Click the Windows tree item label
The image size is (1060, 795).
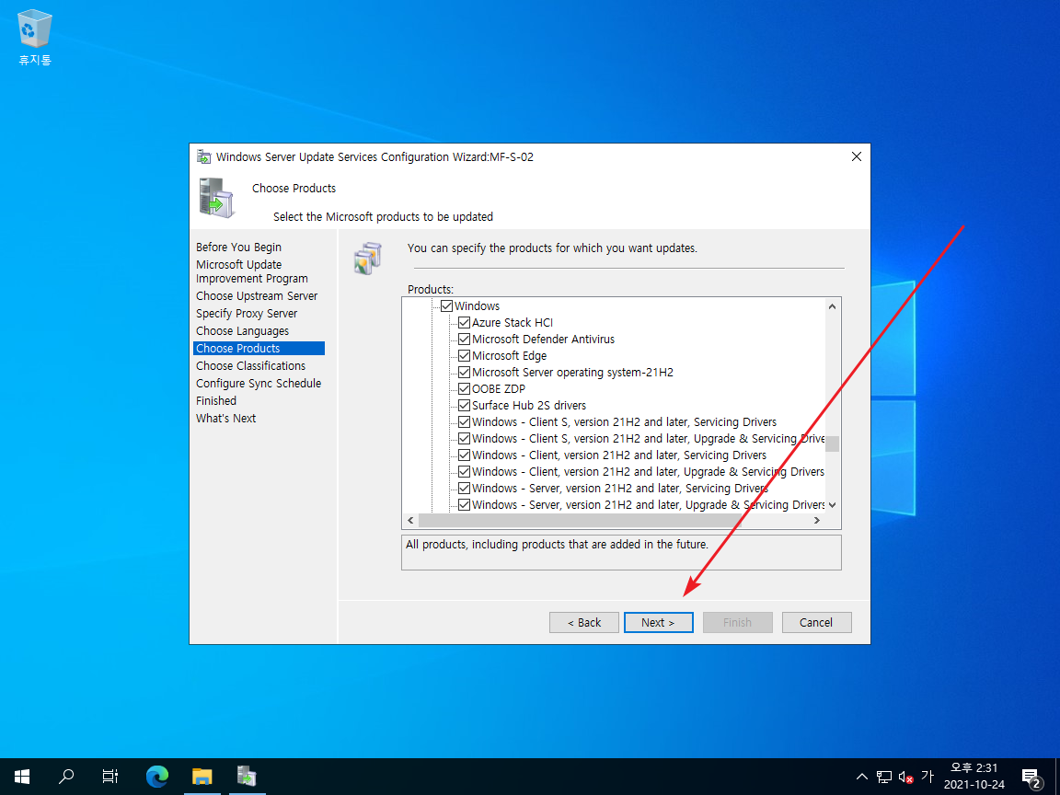477,306
